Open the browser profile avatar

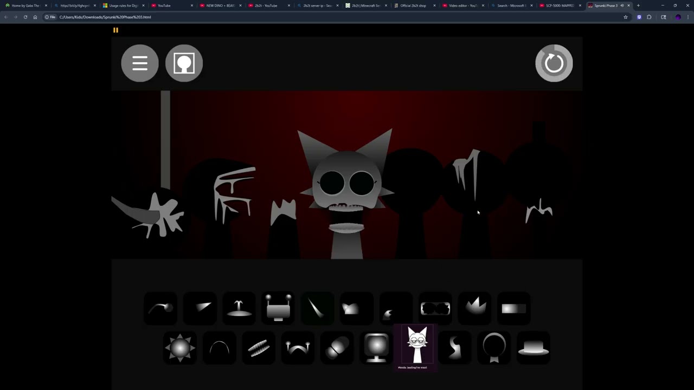(x=678, y=17)
